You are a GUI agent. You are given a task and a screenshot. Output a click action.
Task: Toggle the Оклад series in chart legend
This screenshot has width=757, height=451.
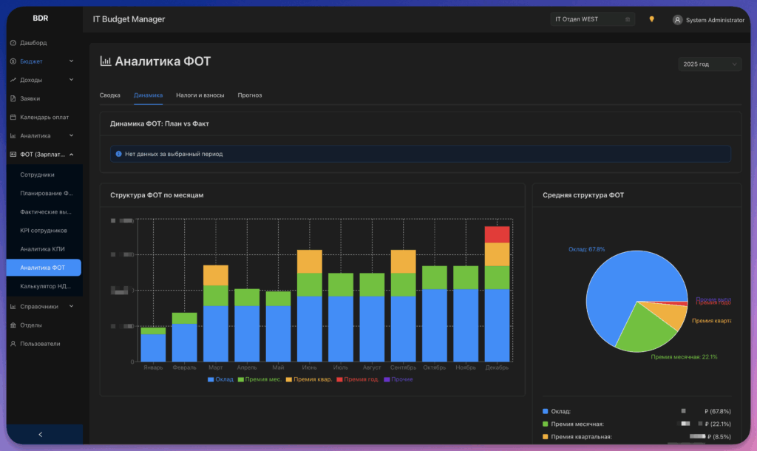[x=220, y=379]
